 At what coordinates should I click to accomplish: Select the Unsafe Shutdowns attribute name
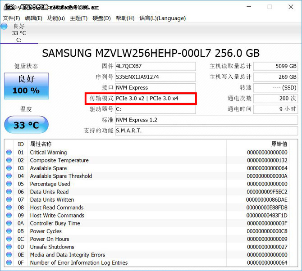coord(52,247)
